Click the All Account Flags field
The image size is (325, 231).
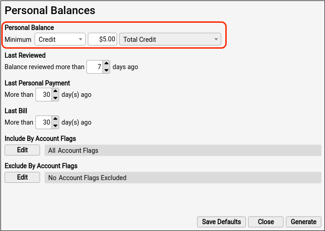click(x=183, y=150)
